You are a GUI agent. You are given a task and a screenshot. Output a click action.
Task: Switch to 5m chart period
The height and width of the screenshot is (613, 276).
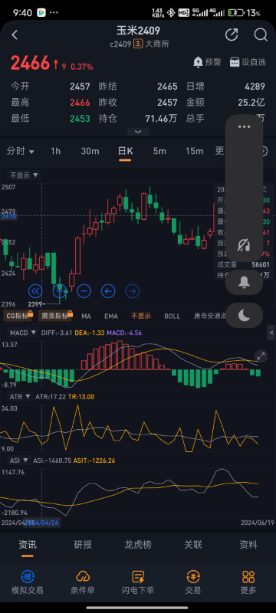point(159,151)
